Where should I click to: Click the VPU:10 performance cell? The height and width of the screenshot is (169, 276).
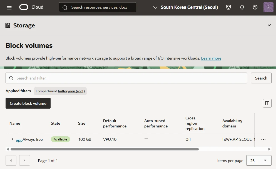click(110, 139)
